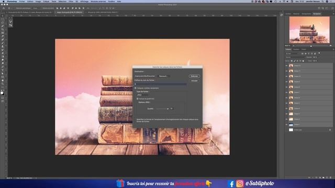Select the Crop tool
335x188 pixels.
[3, 29]
